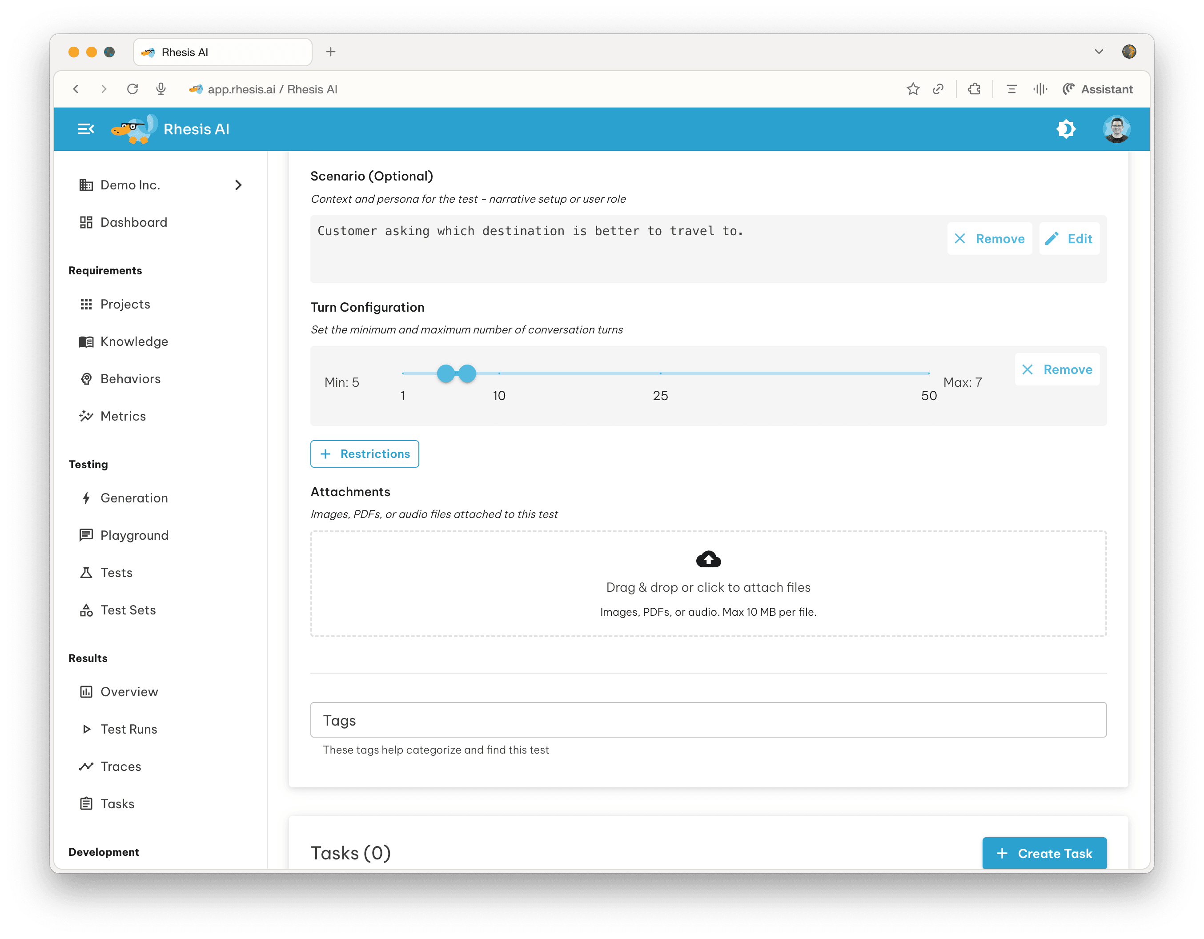The height and width of the screenshot is (939, 1204).
Task: Click the bookmark star icon
Action: (913, 89)
